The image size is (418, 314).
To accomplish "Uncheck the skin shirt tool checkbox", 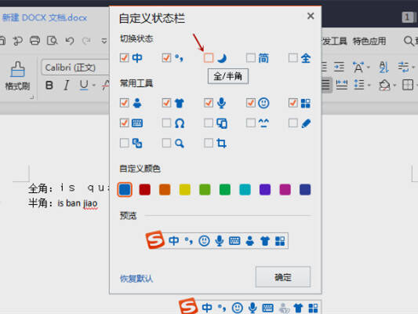I will [x=166, y=103].
